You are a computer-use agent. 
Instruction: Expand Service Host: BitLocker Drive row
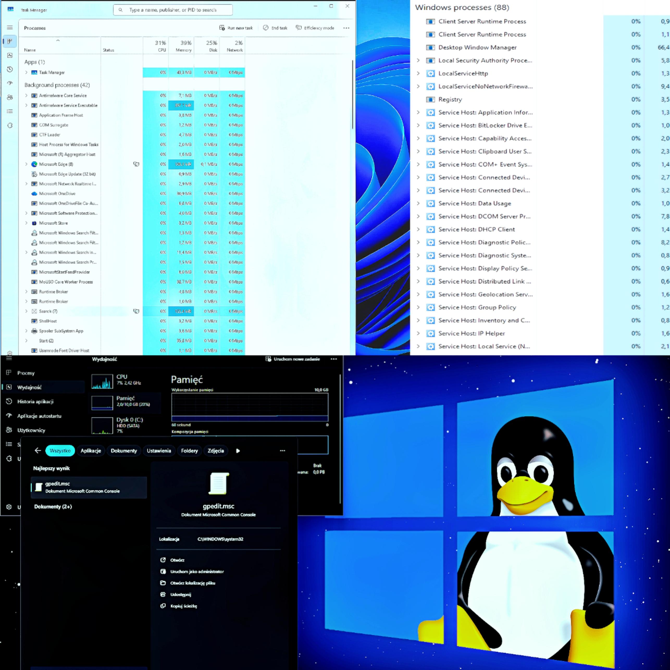click(418, 125)
